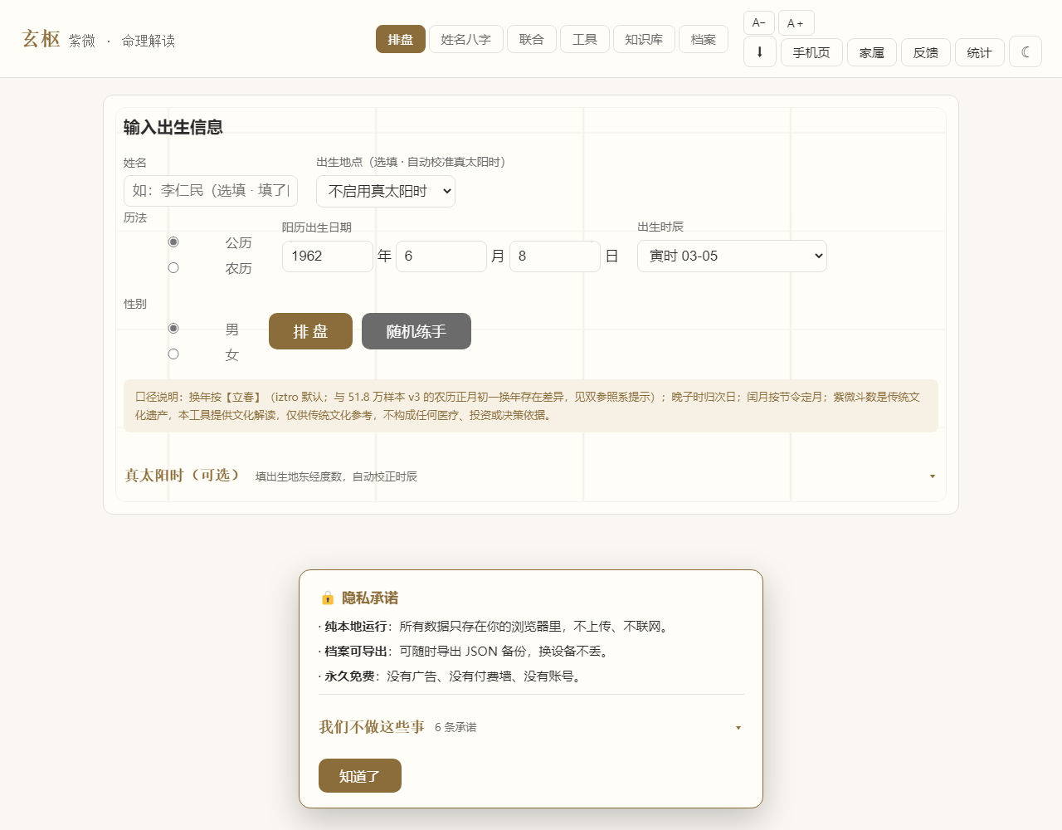The width and height of the screenshot is (1062, 830).
Task: Click the 随机练手 button
Action: tap(417, 331)
